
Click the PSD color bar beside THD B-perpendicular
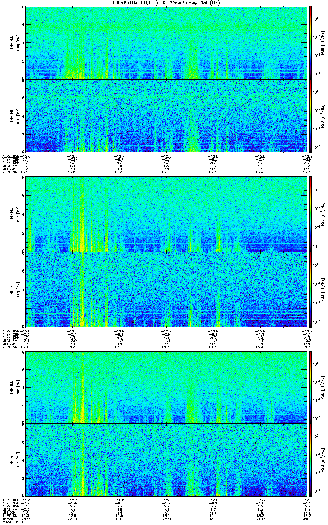point(311,214)
